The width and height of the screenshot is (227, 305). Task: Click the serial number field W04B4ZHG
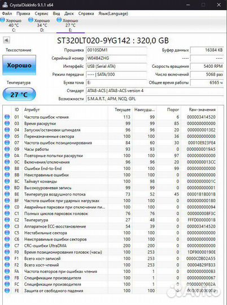(116, 58)
